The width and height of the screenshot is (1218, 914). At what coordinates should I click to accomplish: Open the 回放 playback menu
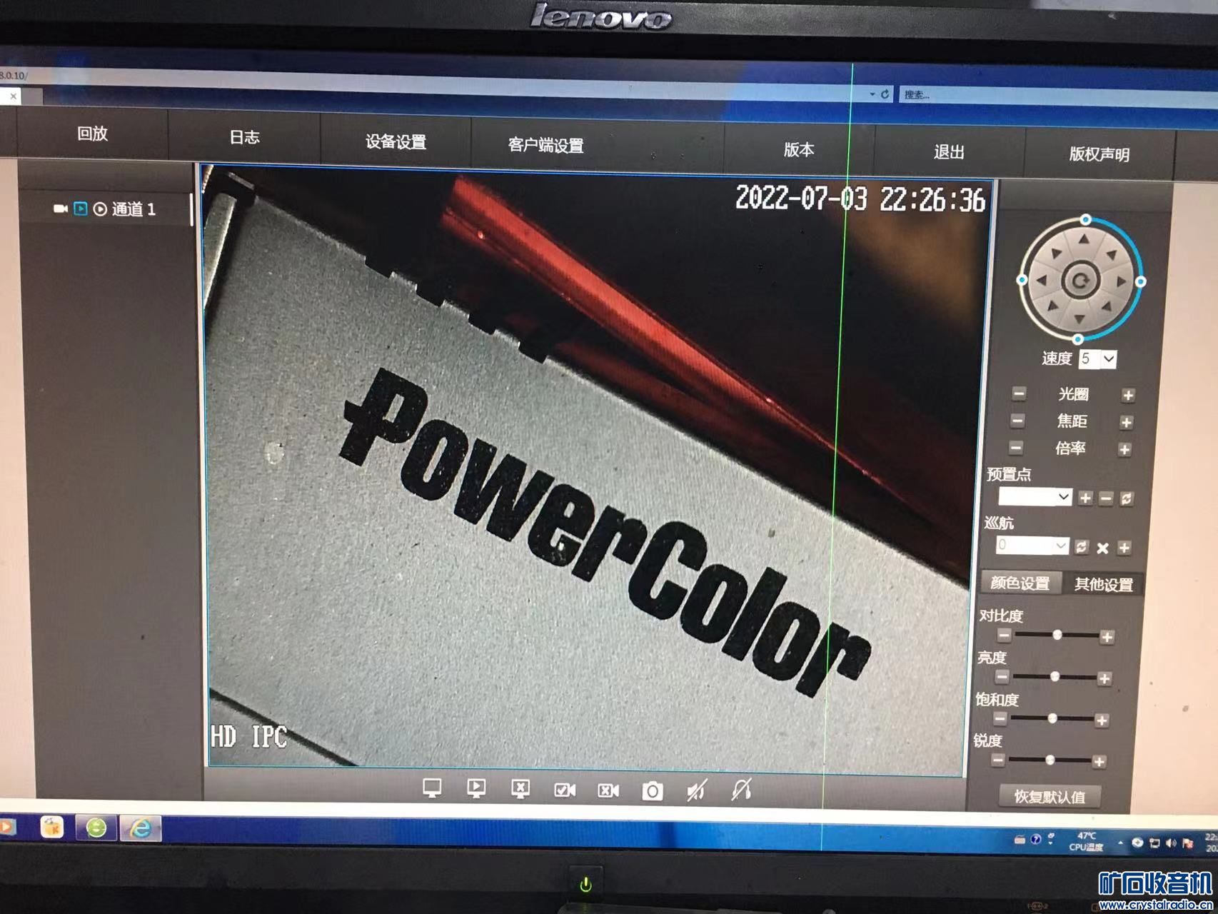tap(92, 134)
